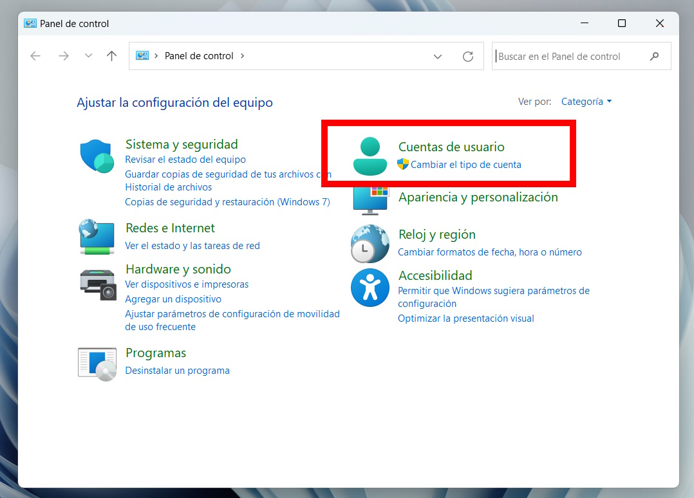Click the Programas disc icon
694x498 pixels.
[97, 364]
